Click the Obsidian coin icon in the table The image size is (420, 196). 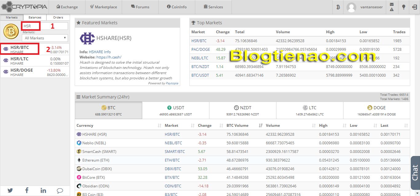tap(79, 186)
